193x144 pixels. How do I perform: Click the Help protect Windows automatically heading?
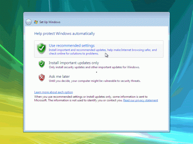(x=64, y=34)
